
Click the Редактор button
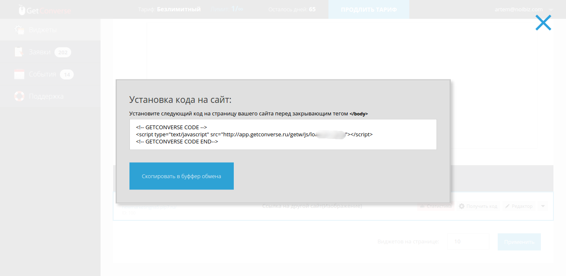click(519, 206)
